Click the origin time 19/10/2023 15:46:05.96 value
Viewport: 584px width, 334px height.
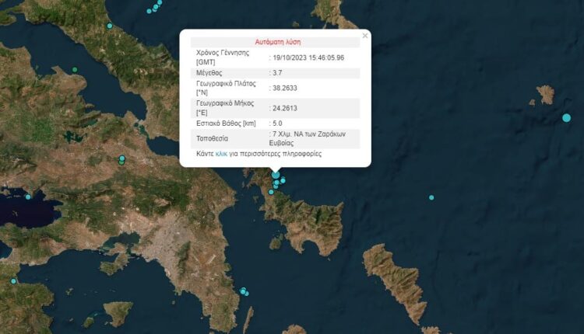[x=308, y=57]
